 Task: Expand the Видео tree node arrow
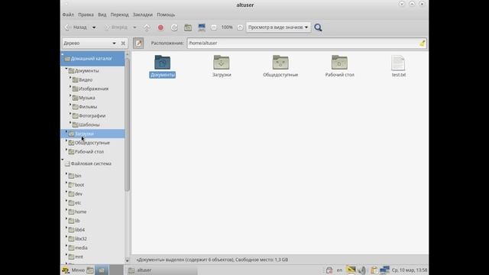[x=70, y=78]
